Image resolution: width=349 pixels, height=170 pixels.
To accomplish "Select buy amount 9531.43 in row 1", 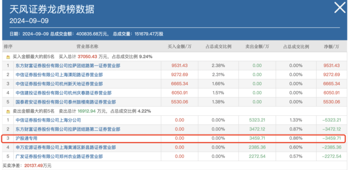I will coord(179,66).
